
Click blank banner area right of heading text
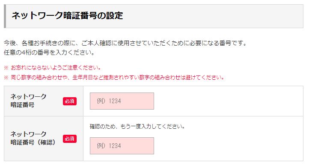click(x=213, y=16)
